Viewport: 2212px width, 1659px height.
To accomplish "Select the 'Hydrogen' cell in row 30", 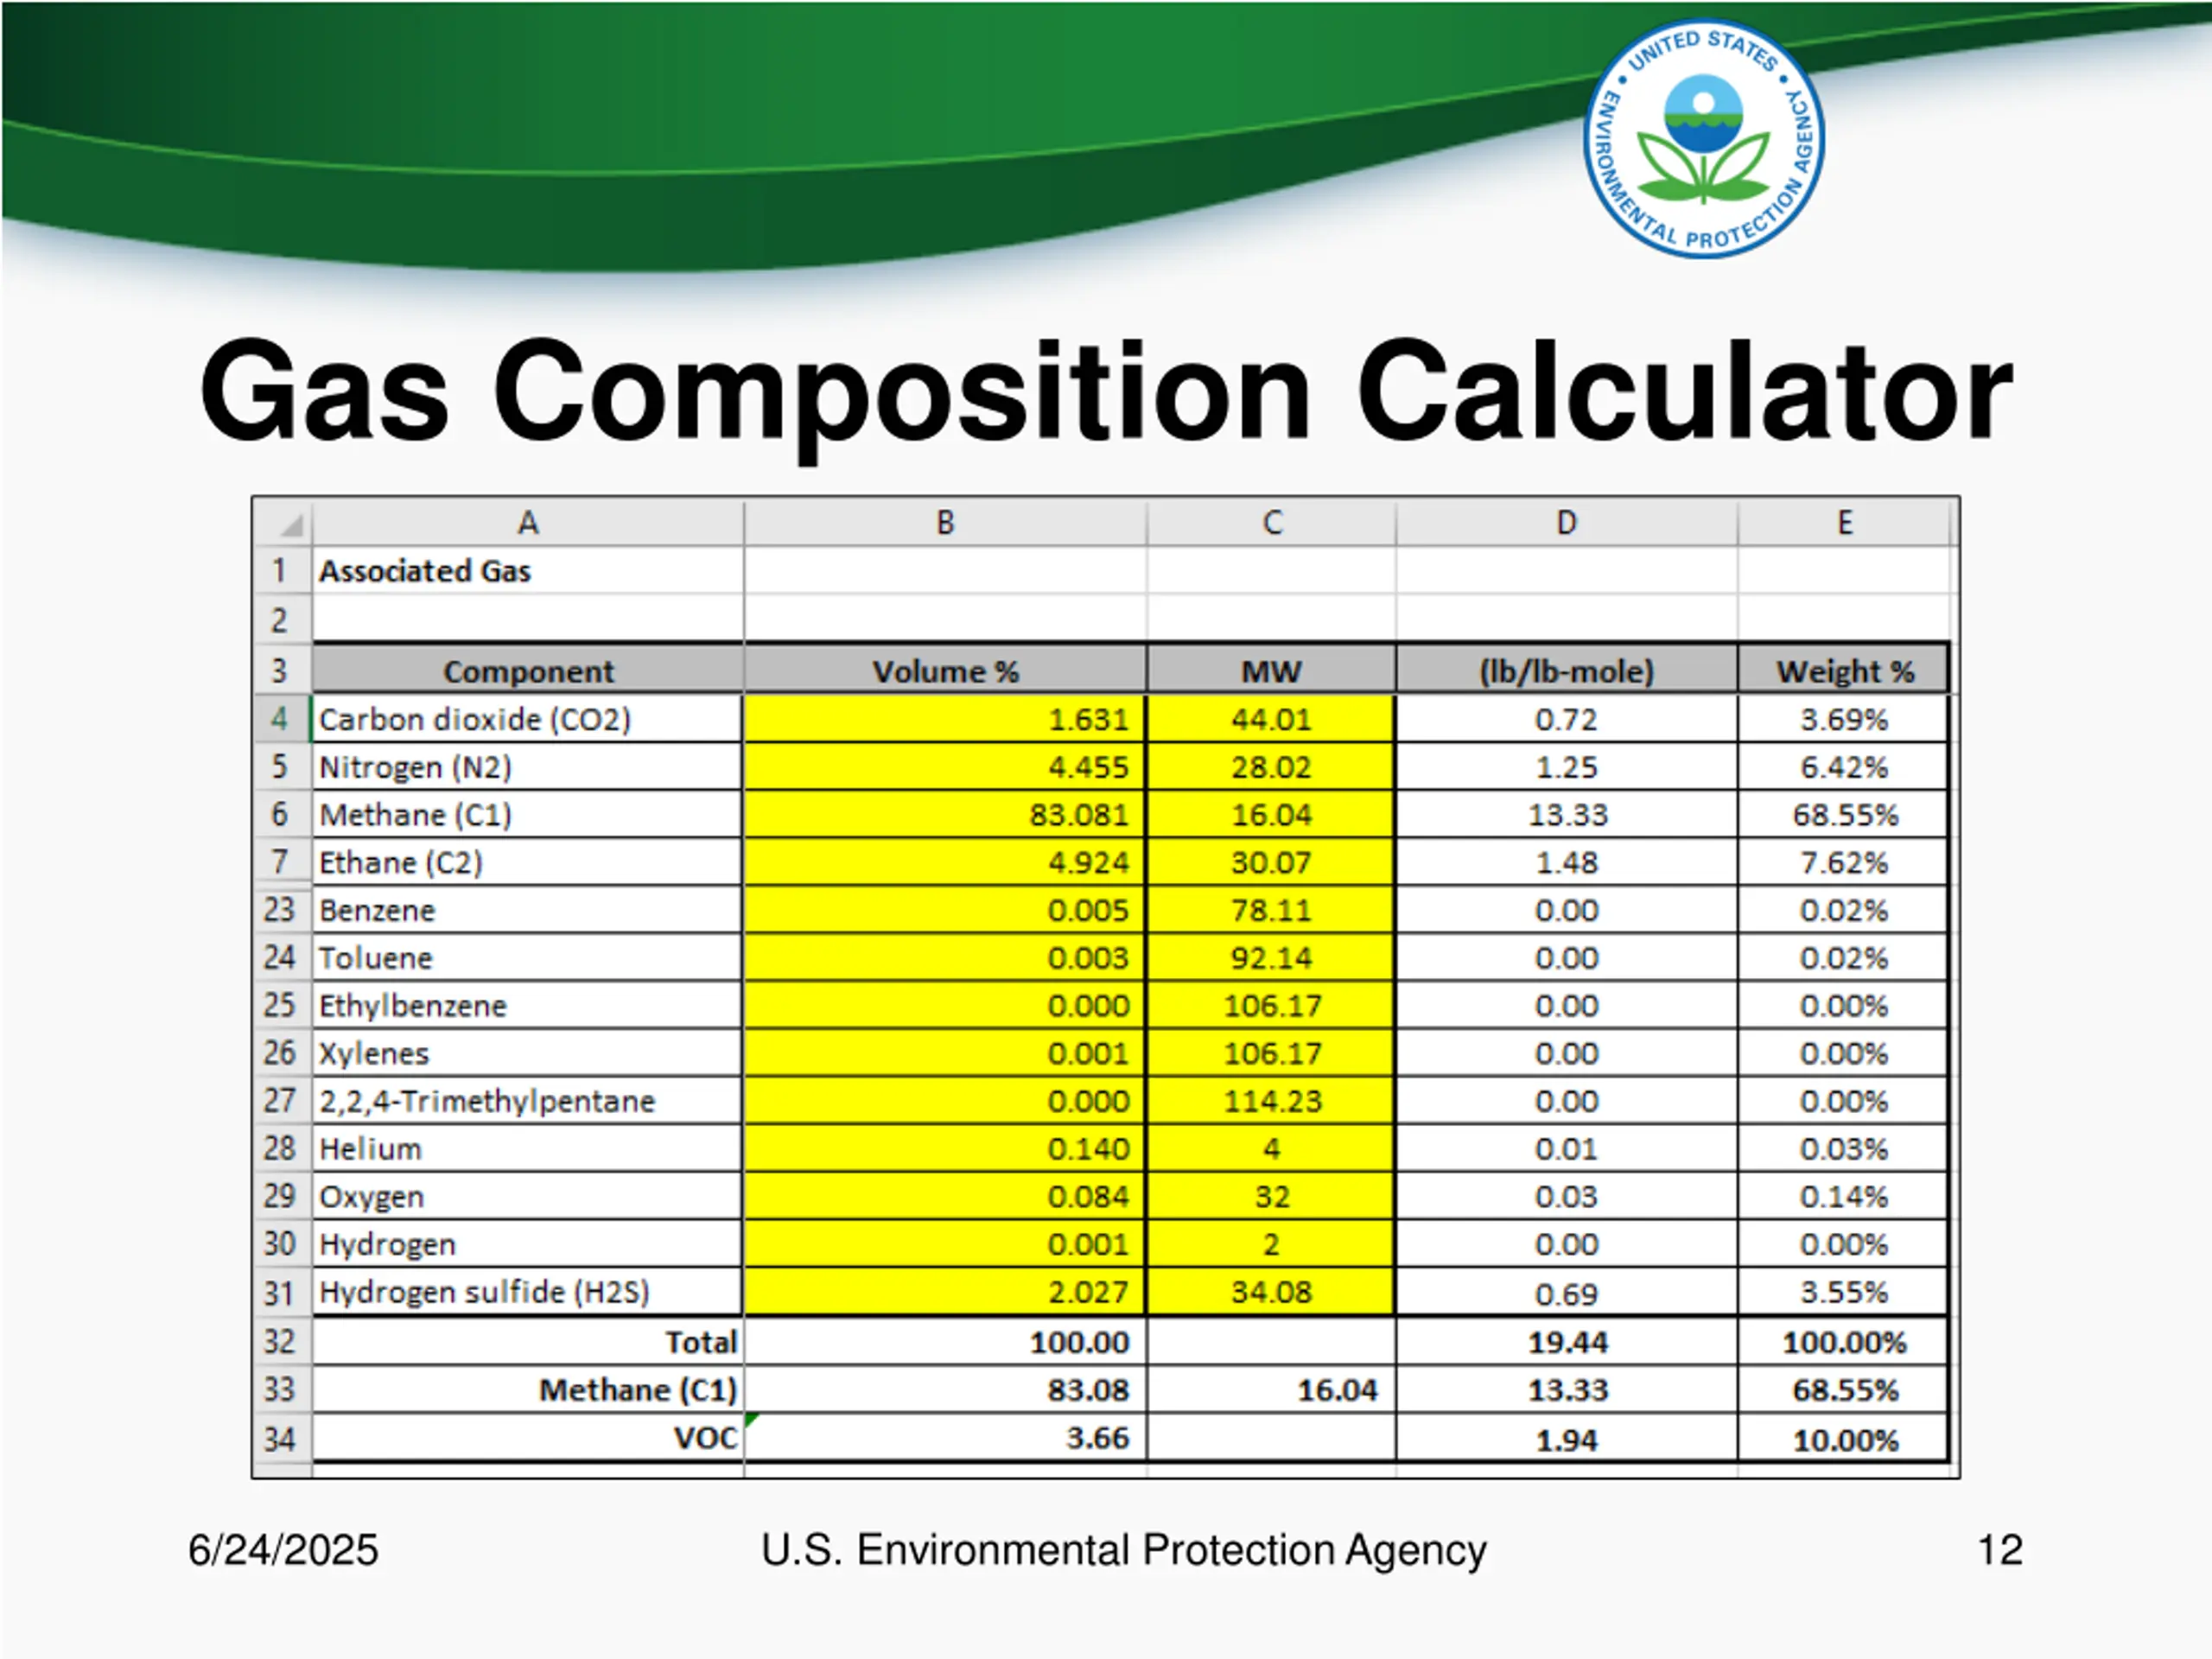I will (528, 1244).
